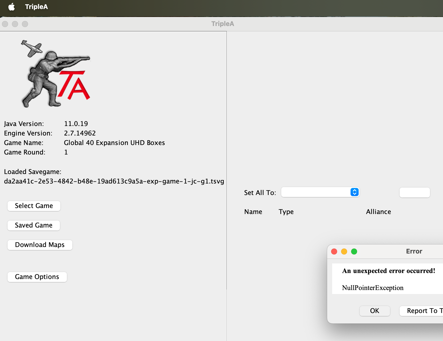The width and height of the screenshot is (443, 341).
Task: Maximize the main TripleA window
Action: click(x=25, y=24)
